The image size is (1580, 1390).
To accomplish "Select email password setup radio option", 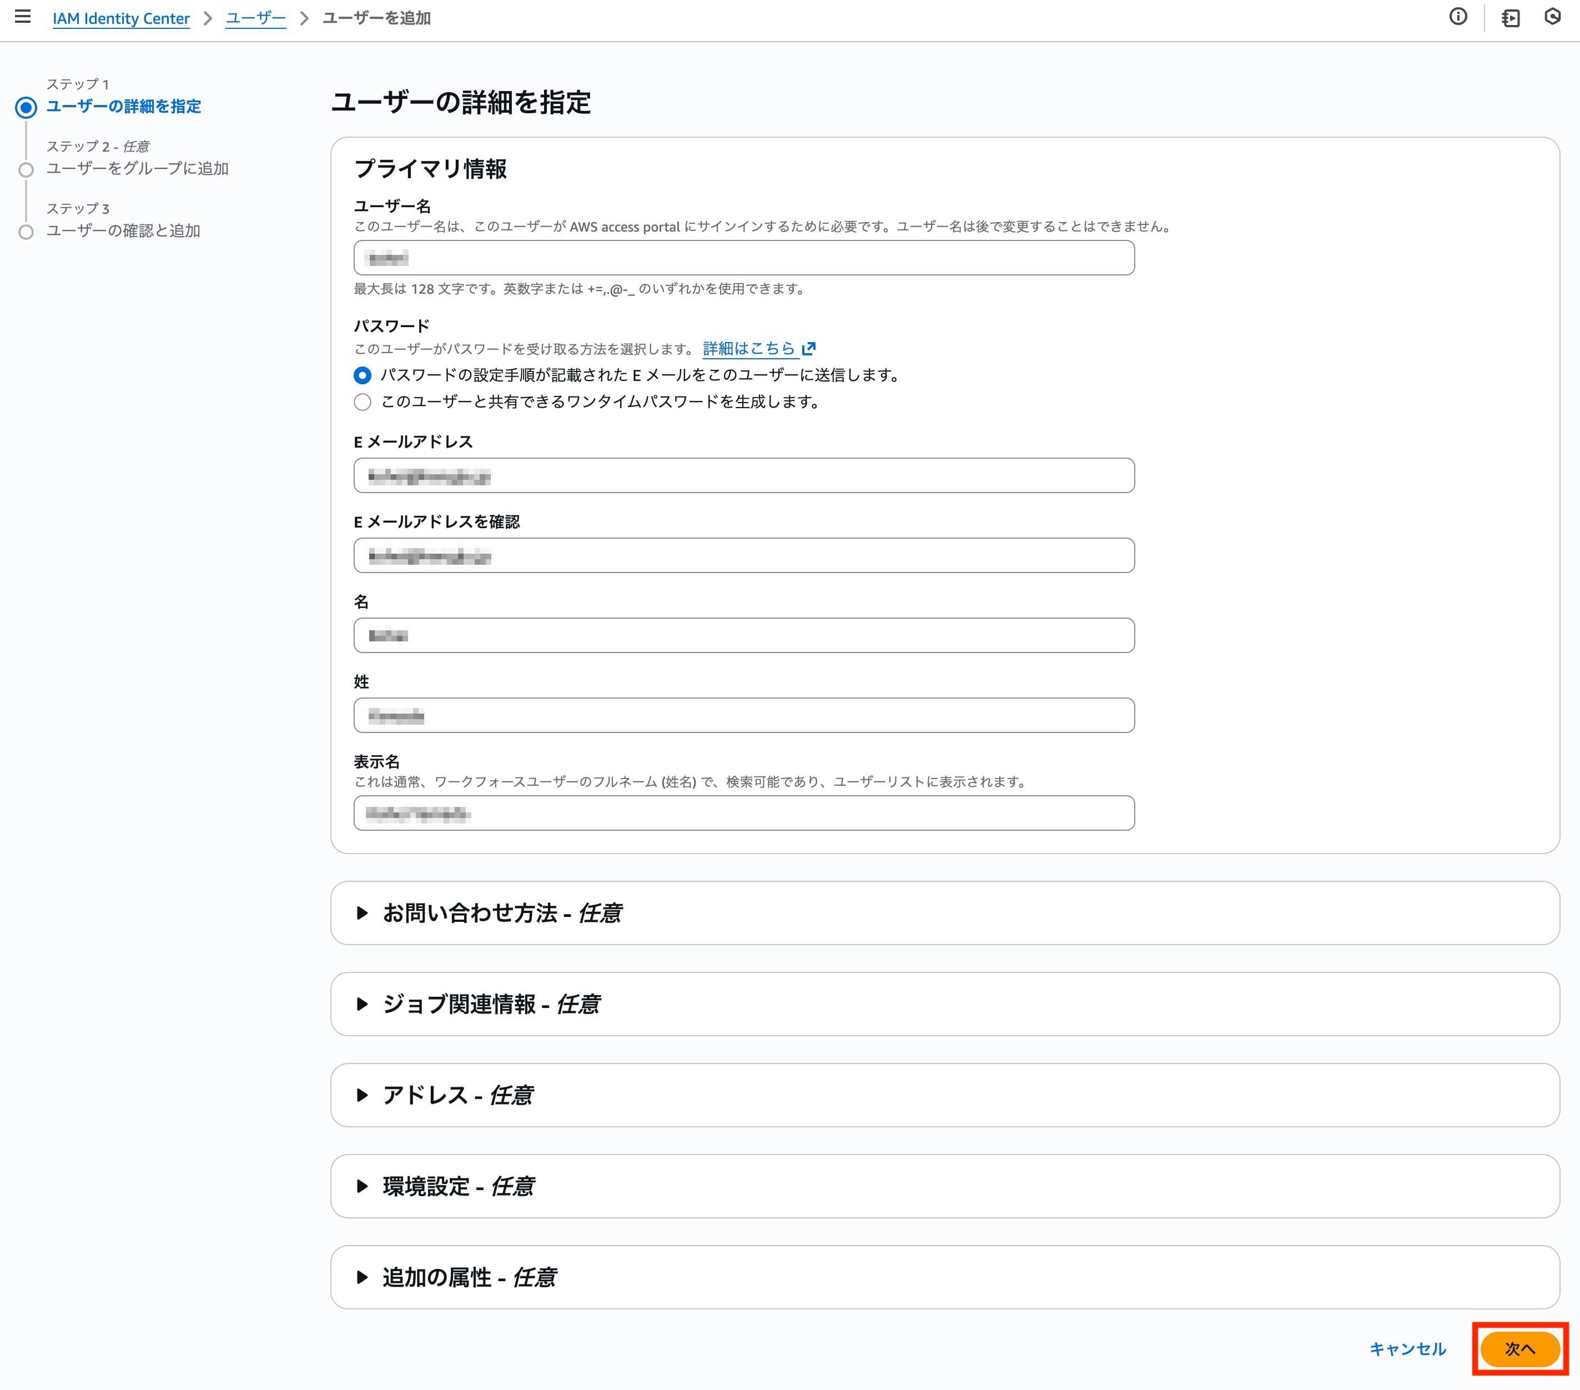I will [363, 376].
